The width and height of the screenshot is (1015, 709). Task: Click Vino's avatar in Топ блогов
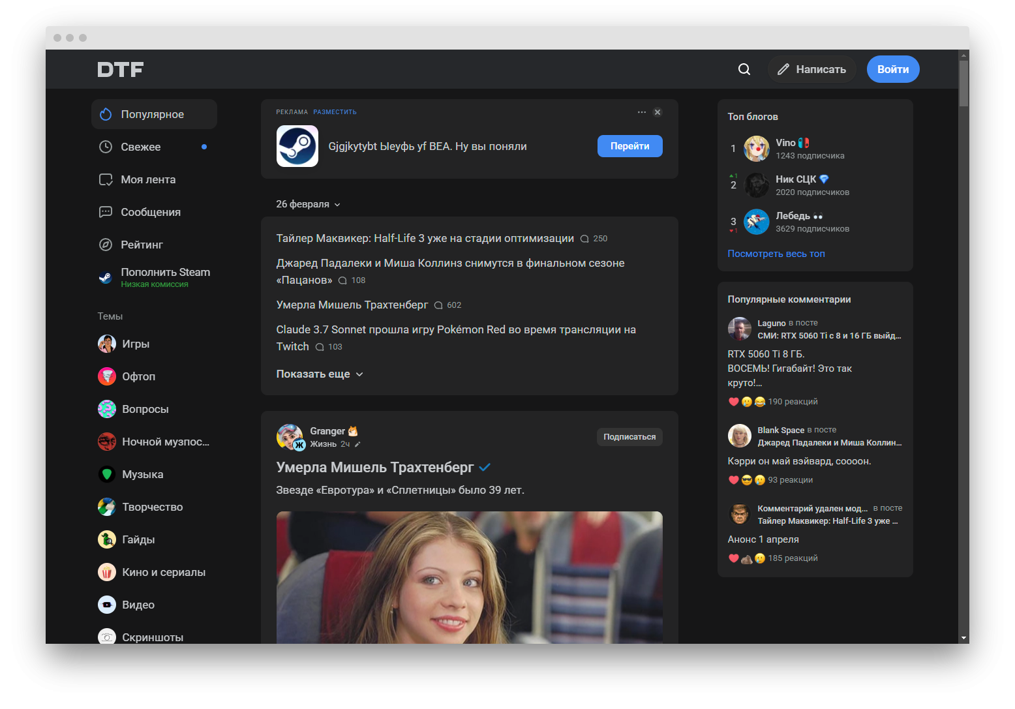(x=757, y=149)
